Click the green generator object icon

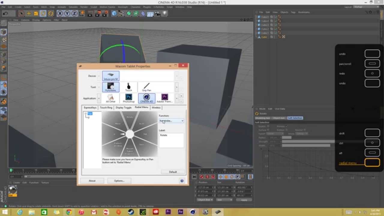[x=129, y=13]
